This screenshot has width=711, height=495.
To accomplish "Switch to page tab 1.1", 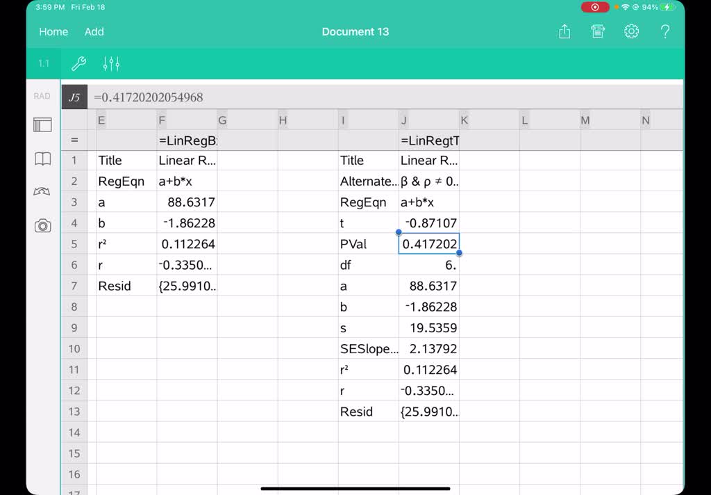I will point(44,64).
